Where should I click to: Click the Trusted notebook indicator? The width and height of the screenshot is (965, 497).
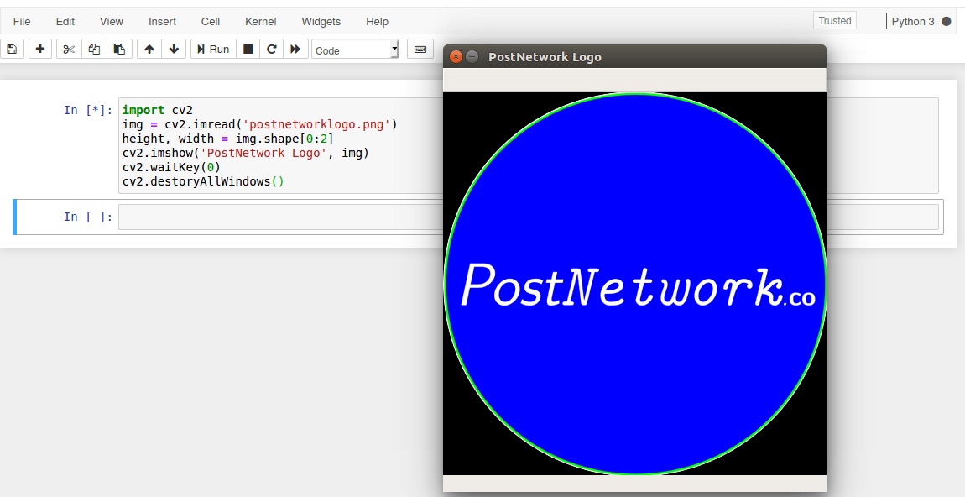(x=834, y=19)
